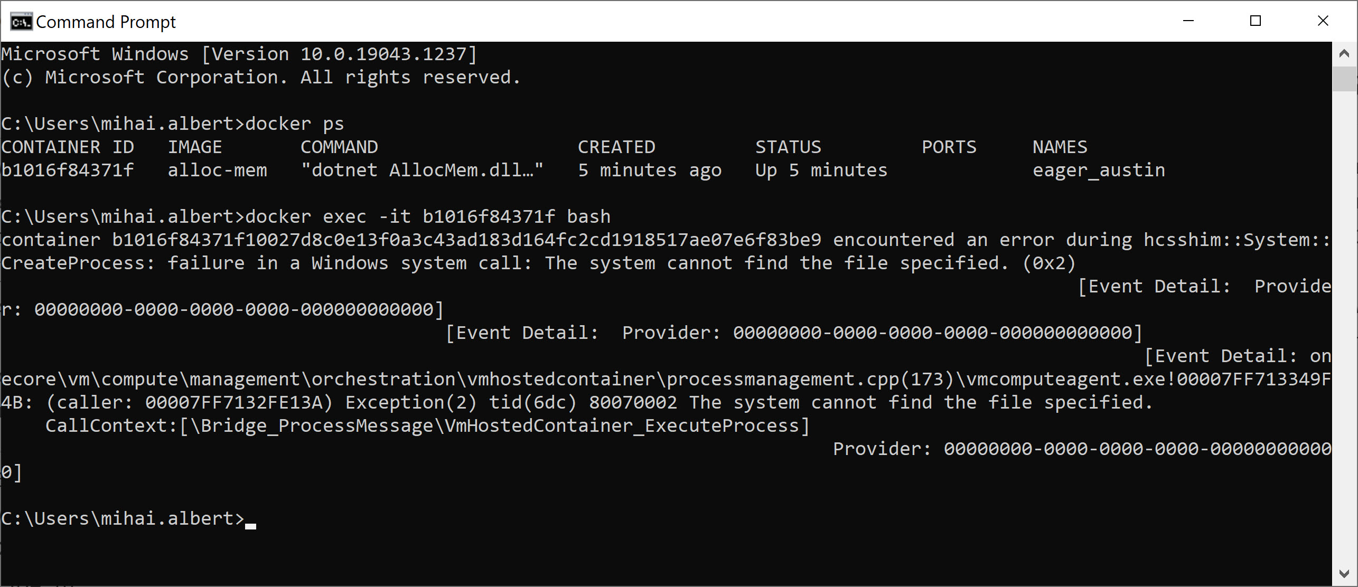Click the eager_austin container name

click(1099, 171)
